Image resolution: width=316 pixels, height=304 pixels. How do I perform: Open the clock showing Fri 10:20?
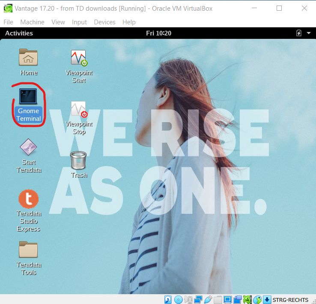coord(158,33)
